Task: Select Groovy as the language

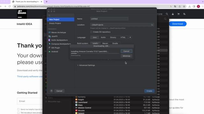Action: click(113, 37)
